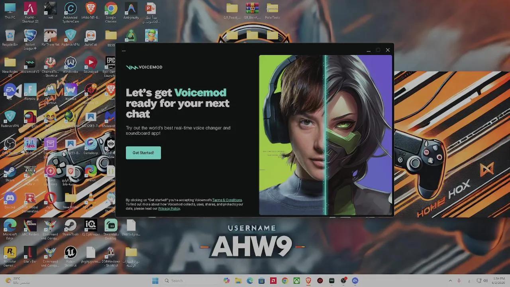Open the Xbox app from taskbar
Screen dimensions: 510x287
click(x=296, y=281)
